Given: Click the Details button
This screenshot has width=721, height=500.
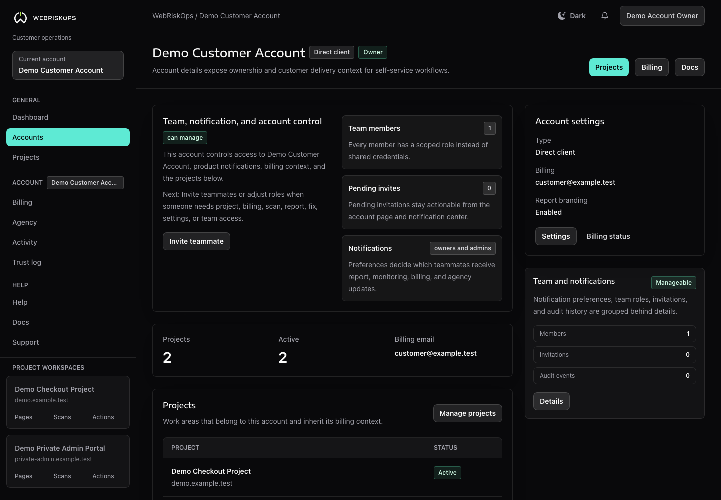Looking at the screenshot, I should pos(551,401).
